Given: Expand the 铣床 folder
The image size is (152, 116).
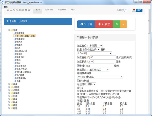Looking at the screenshot, I should coord(9,84).
